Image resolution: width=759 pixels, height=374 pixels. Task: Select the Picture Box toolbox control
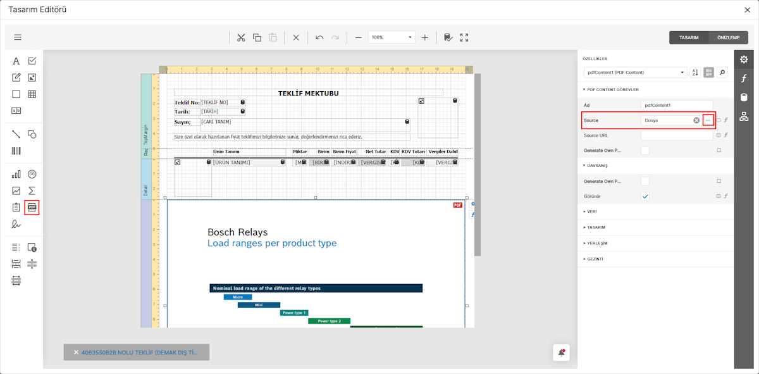[x=32, y=78]
